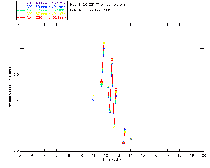Click the legend entry 'AOT 1020nm : <0.199>'
The image size is (210, 168).
coord(41,17)
